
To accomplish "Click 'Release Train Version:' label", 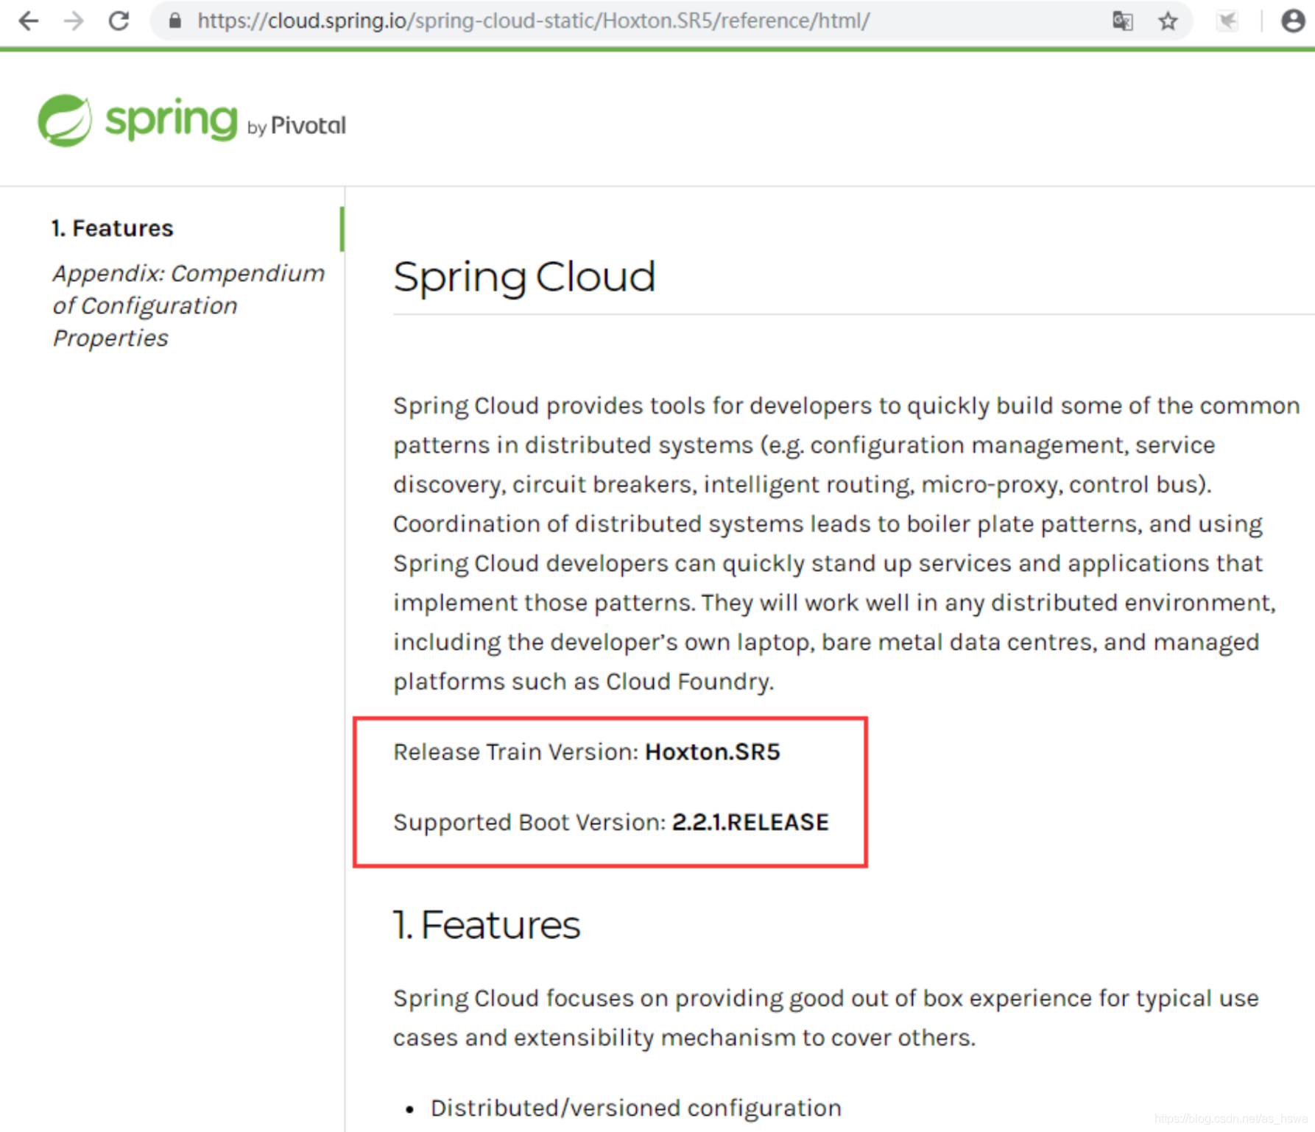I will pos(516,752).
